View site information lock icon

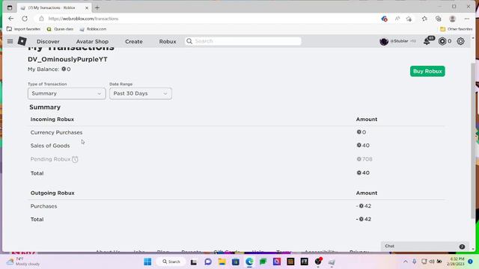pyautogui.click(x=41, y=19)
